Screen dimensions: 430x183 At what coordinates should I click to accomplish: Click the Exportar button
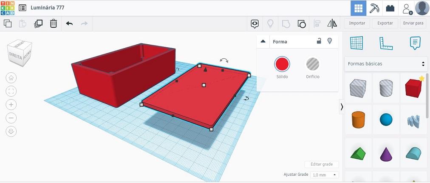click(385, 23)
